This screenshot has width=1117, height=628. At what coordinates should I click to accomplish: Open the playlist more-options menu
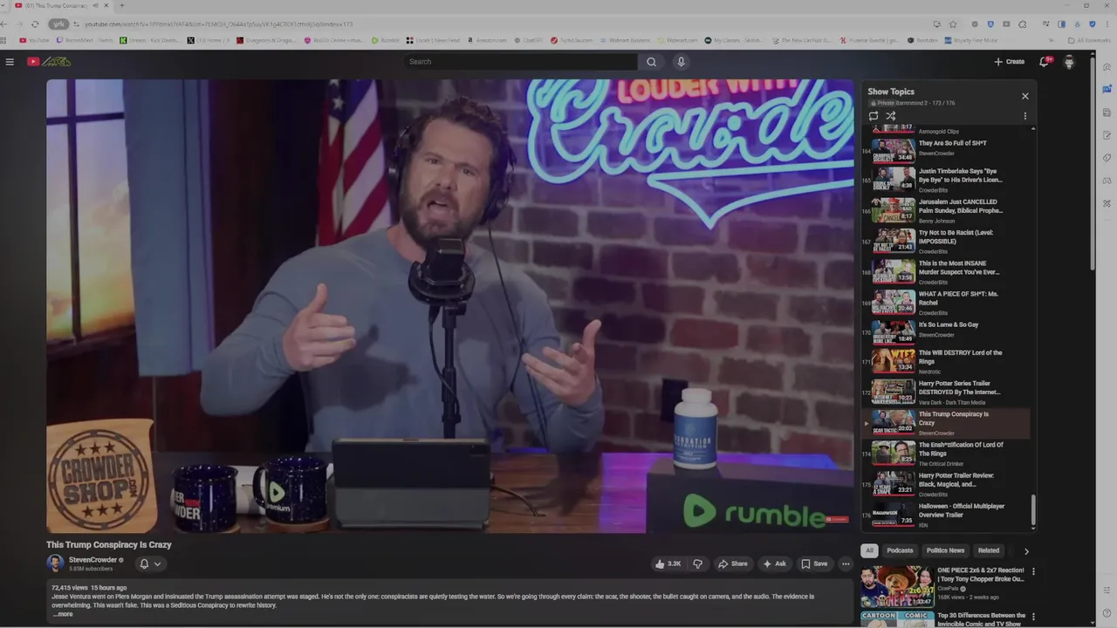(x=1024, y=116)
